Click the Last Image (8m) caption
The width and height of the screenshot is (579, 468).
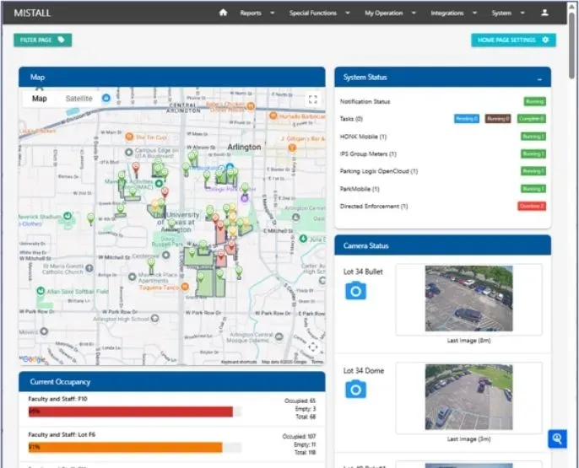coord(468,341)
